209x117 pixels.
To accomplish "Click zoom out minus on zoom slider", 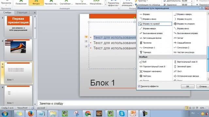I will click(x=207, y=108).
